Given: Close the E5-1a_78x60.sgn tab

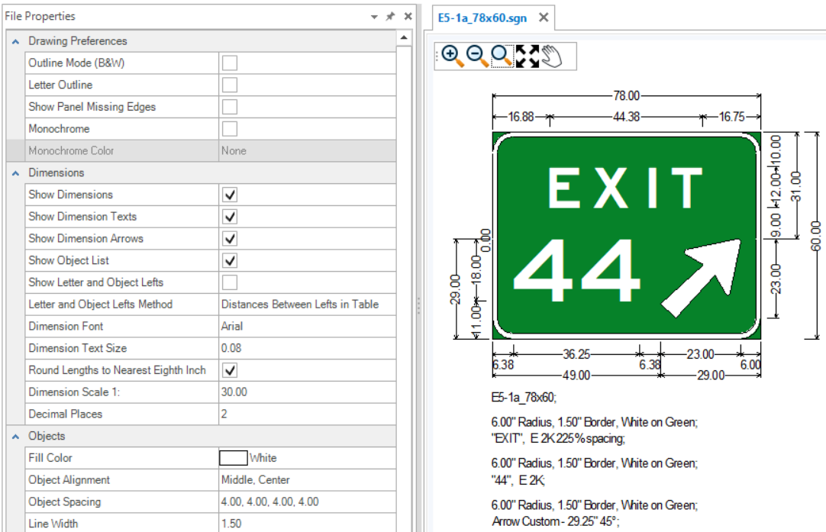Looking at the screenshot, I should 544,17.
